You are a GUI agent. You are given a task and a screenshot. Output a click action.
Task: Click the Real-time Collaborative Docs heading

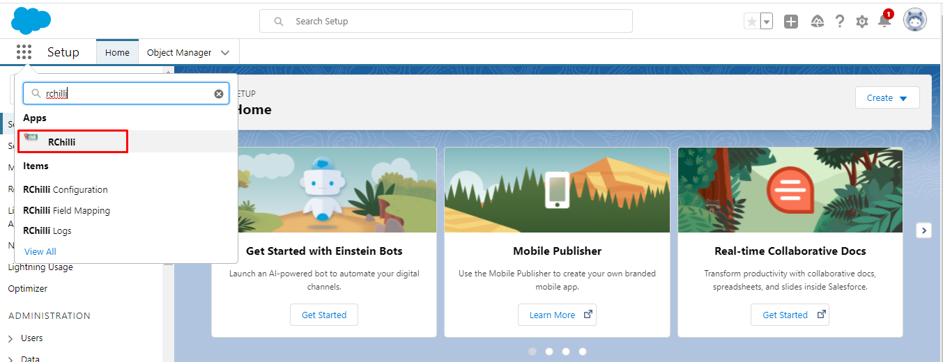pyautogui.click(x=790, y=251)
